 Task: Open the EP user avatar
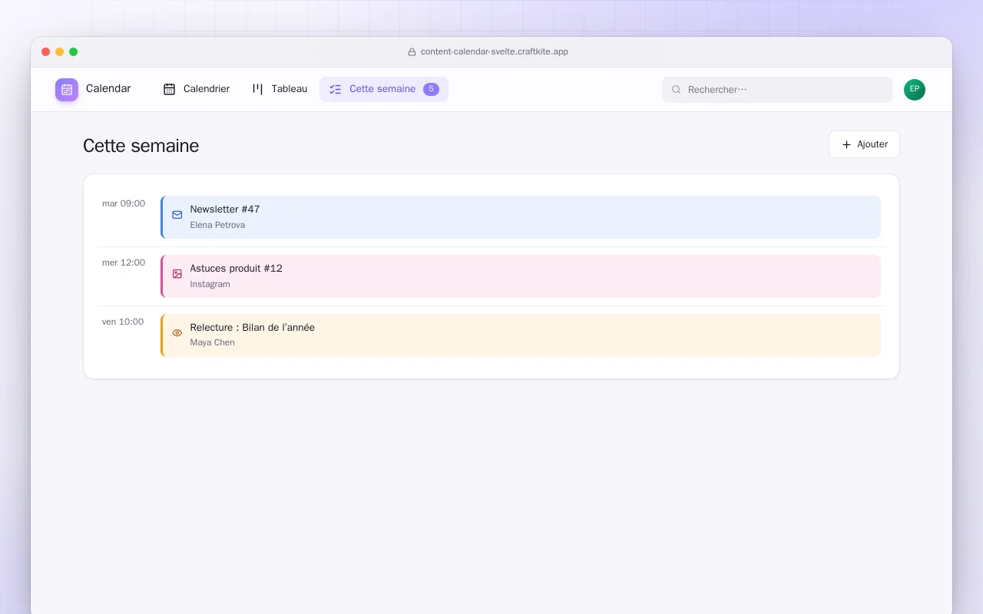[x=915, y=90]
